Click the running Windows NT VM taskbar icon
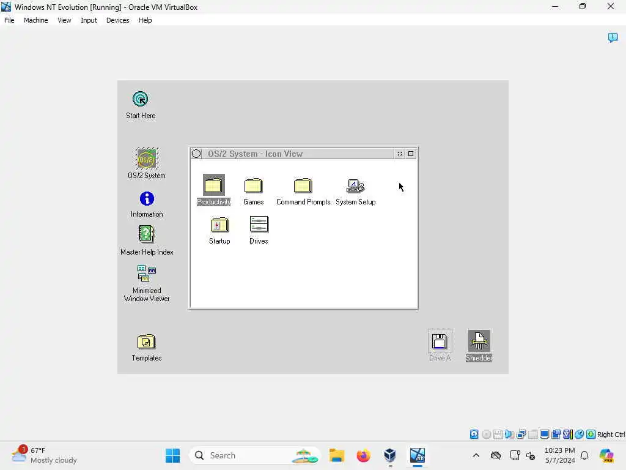Viewport: 626px width, 470px height. (x=417, y=455)
